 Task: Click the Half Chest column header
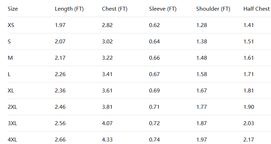256,9
